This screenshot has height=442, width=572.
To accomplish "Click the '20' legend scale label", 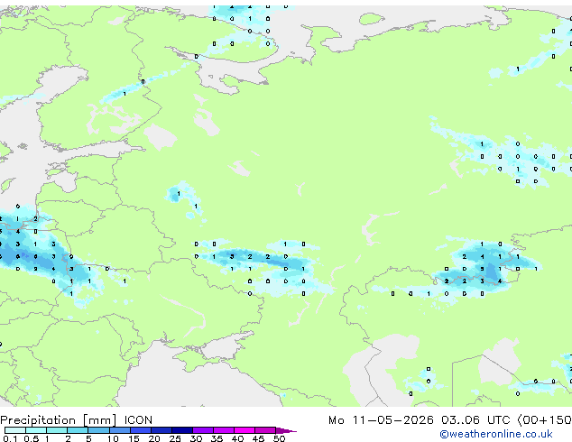I will click(154, 438).
